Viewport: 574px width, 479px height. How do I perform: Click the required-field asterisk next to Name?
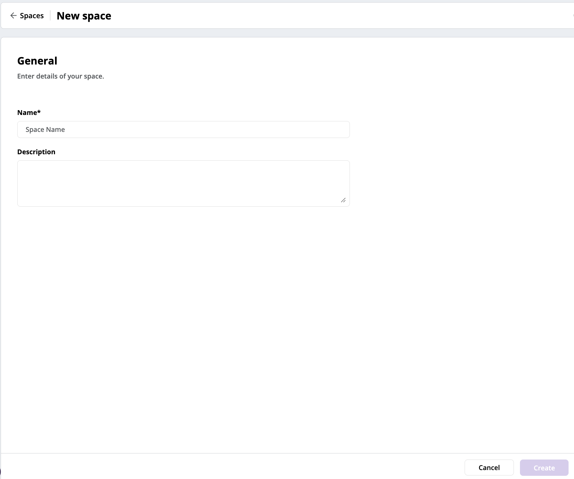[x=38, y=112]
